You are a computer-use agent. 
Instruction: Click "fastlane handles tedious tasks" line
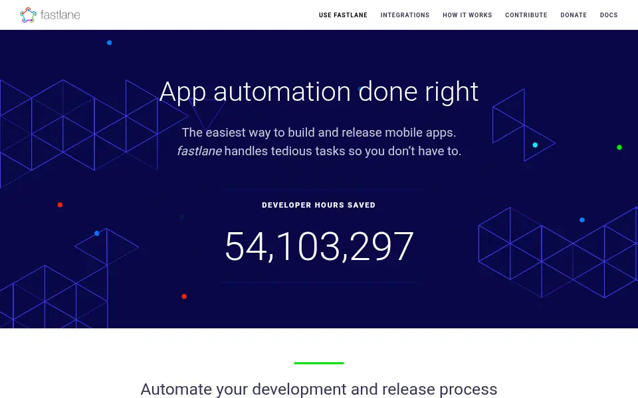point(319,151)
